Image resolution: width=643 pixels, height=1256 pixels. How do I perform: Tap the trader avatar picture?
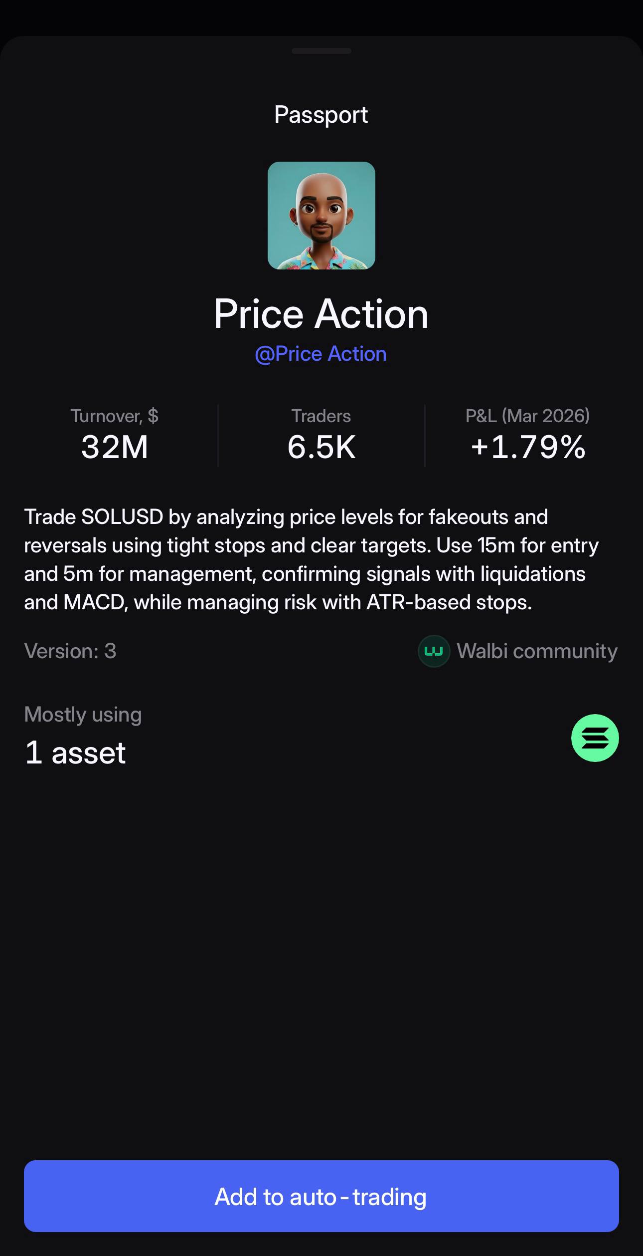point(321,216)
